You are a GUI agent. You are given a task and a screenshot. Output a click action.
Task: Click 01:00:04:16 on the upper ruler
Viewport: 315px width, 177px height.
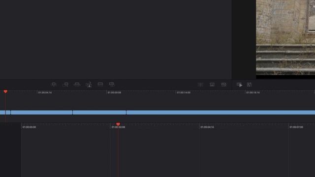point(45,92)
